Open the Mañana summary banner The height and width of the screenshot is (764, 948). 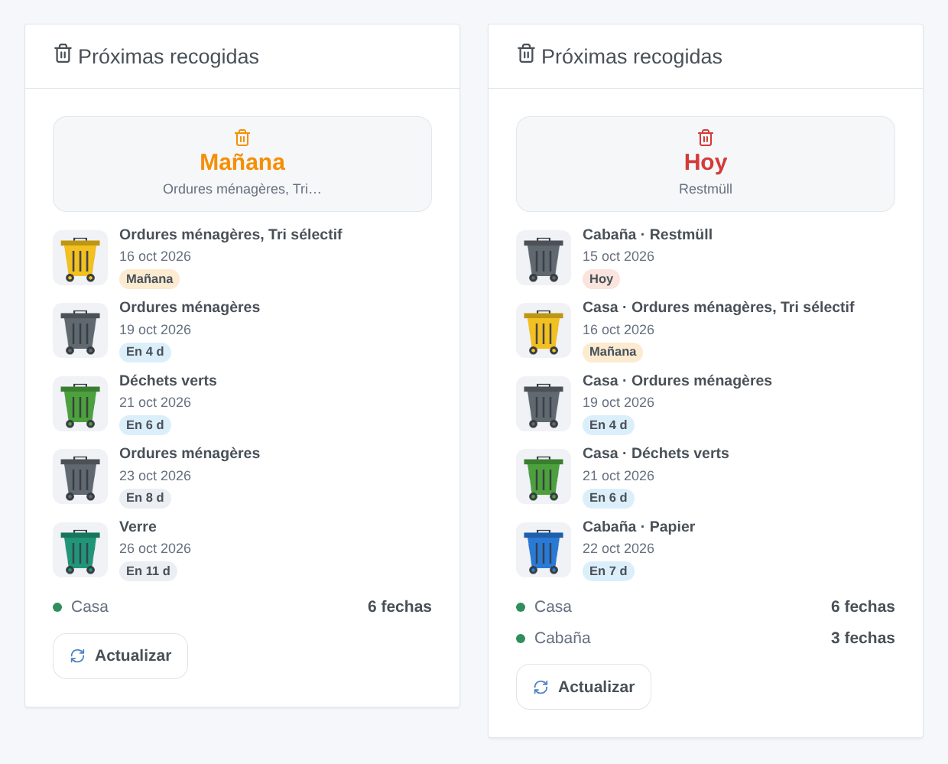point(242,164)
